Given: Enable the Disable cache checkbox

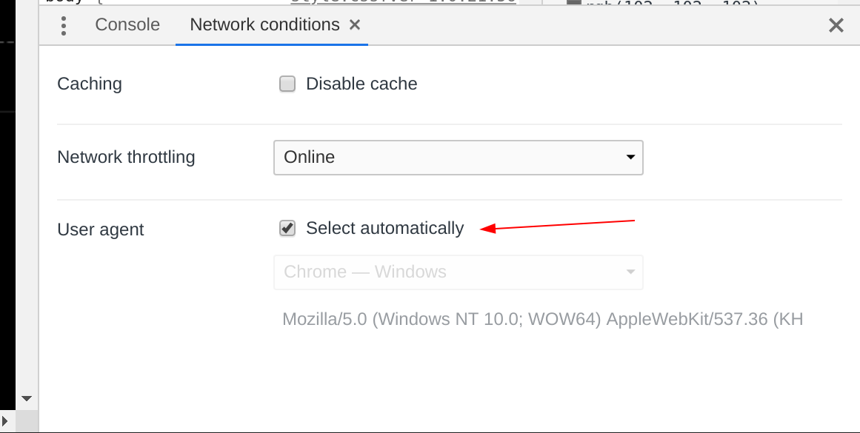Looking at the screenshot, I should pos(287,84).
